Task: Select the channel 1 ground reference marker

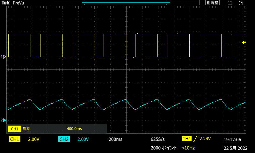Action: [4, 57]
